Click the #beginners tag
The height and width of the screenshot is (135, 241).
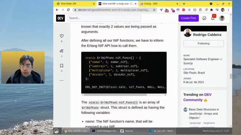(x=209, y=123)
